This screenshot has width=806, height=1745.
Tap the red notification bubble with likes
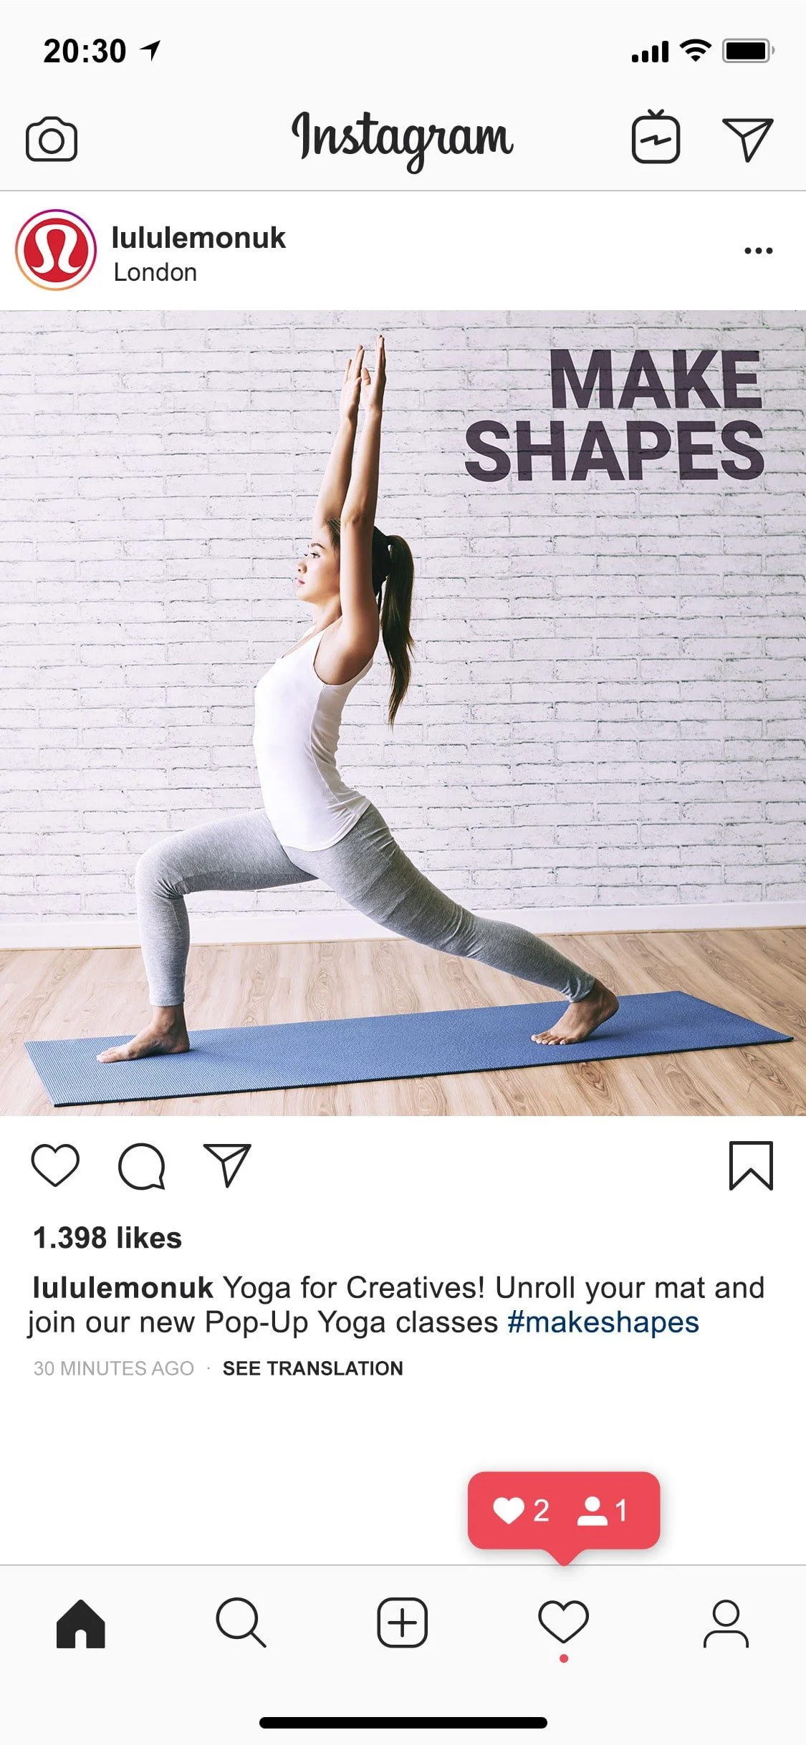[564, 1510]
